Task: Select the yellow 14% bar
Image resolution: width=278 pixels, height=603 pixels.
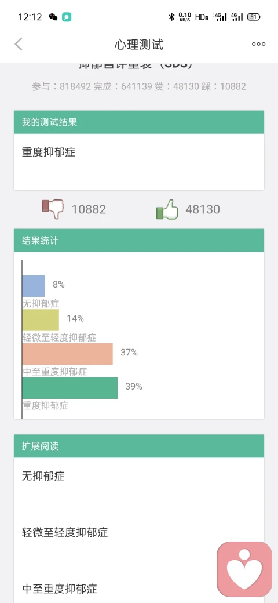Action: (41, 319)
